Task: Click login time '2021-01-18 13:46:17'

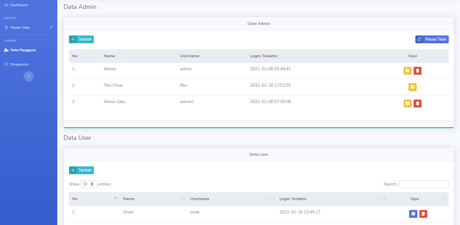Action: (x=300, y=212)
